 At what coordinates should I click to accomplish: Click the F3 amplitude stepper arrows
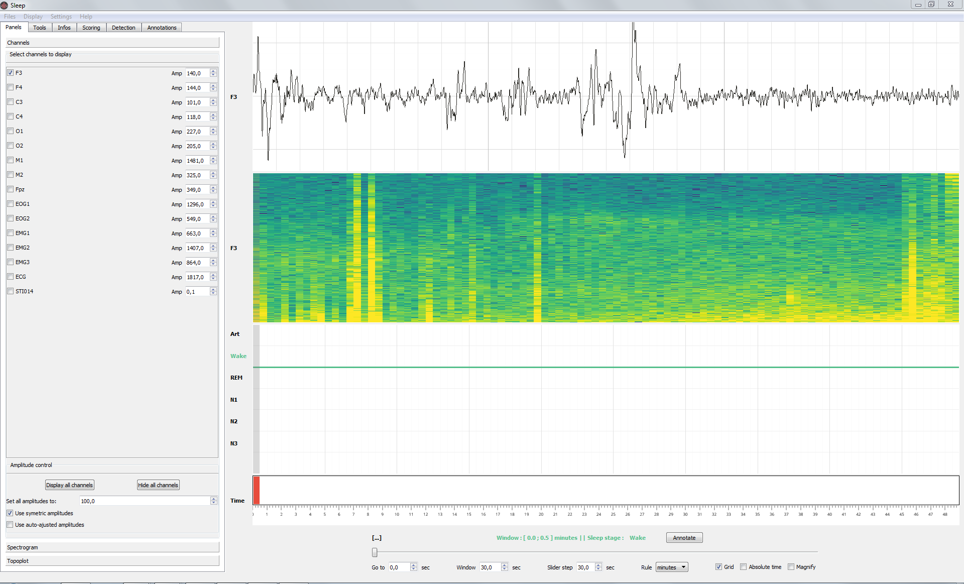click(213, 73)
